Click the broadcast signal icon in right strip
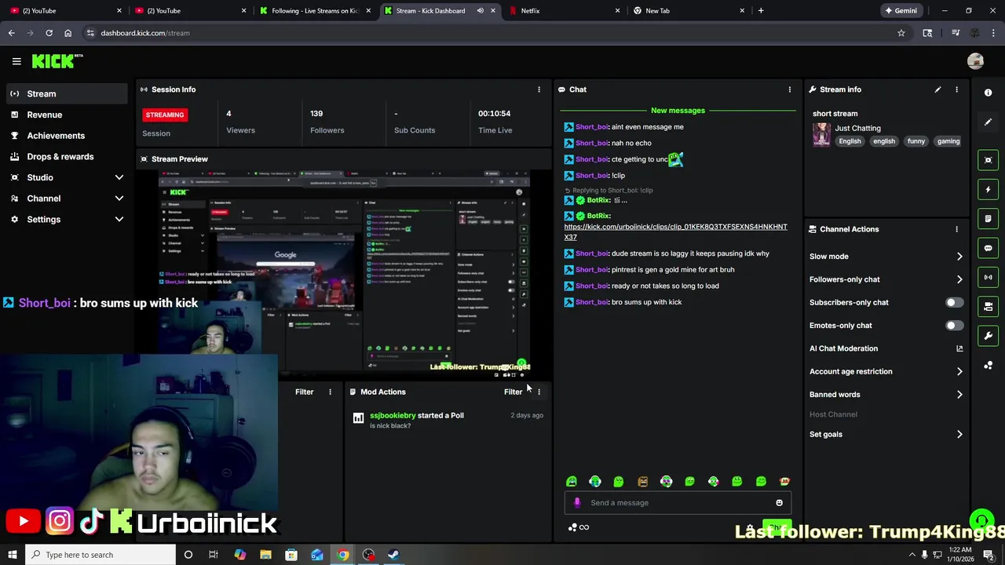The width and height of the screenshot is (1005, 565). (988, 277)
